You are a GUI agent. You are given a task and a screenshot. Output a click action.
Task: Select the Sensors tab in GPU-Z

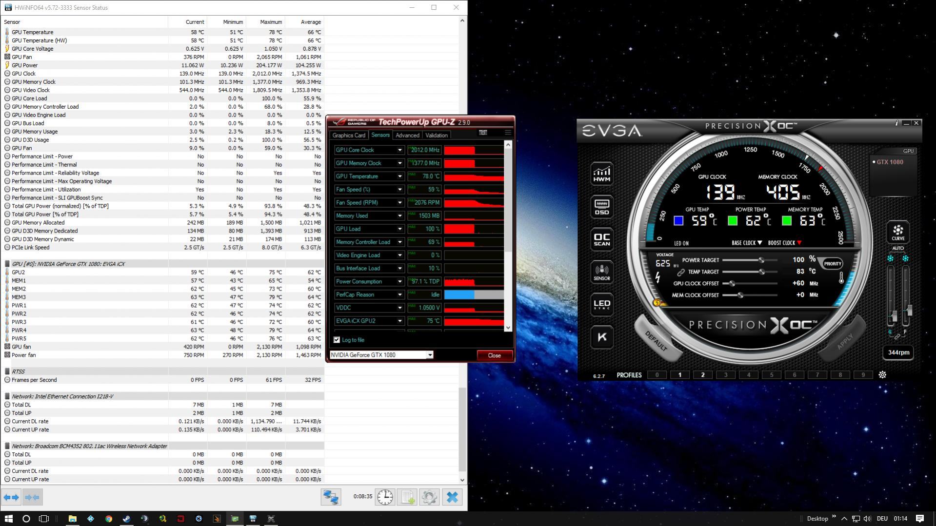[380, 135]
